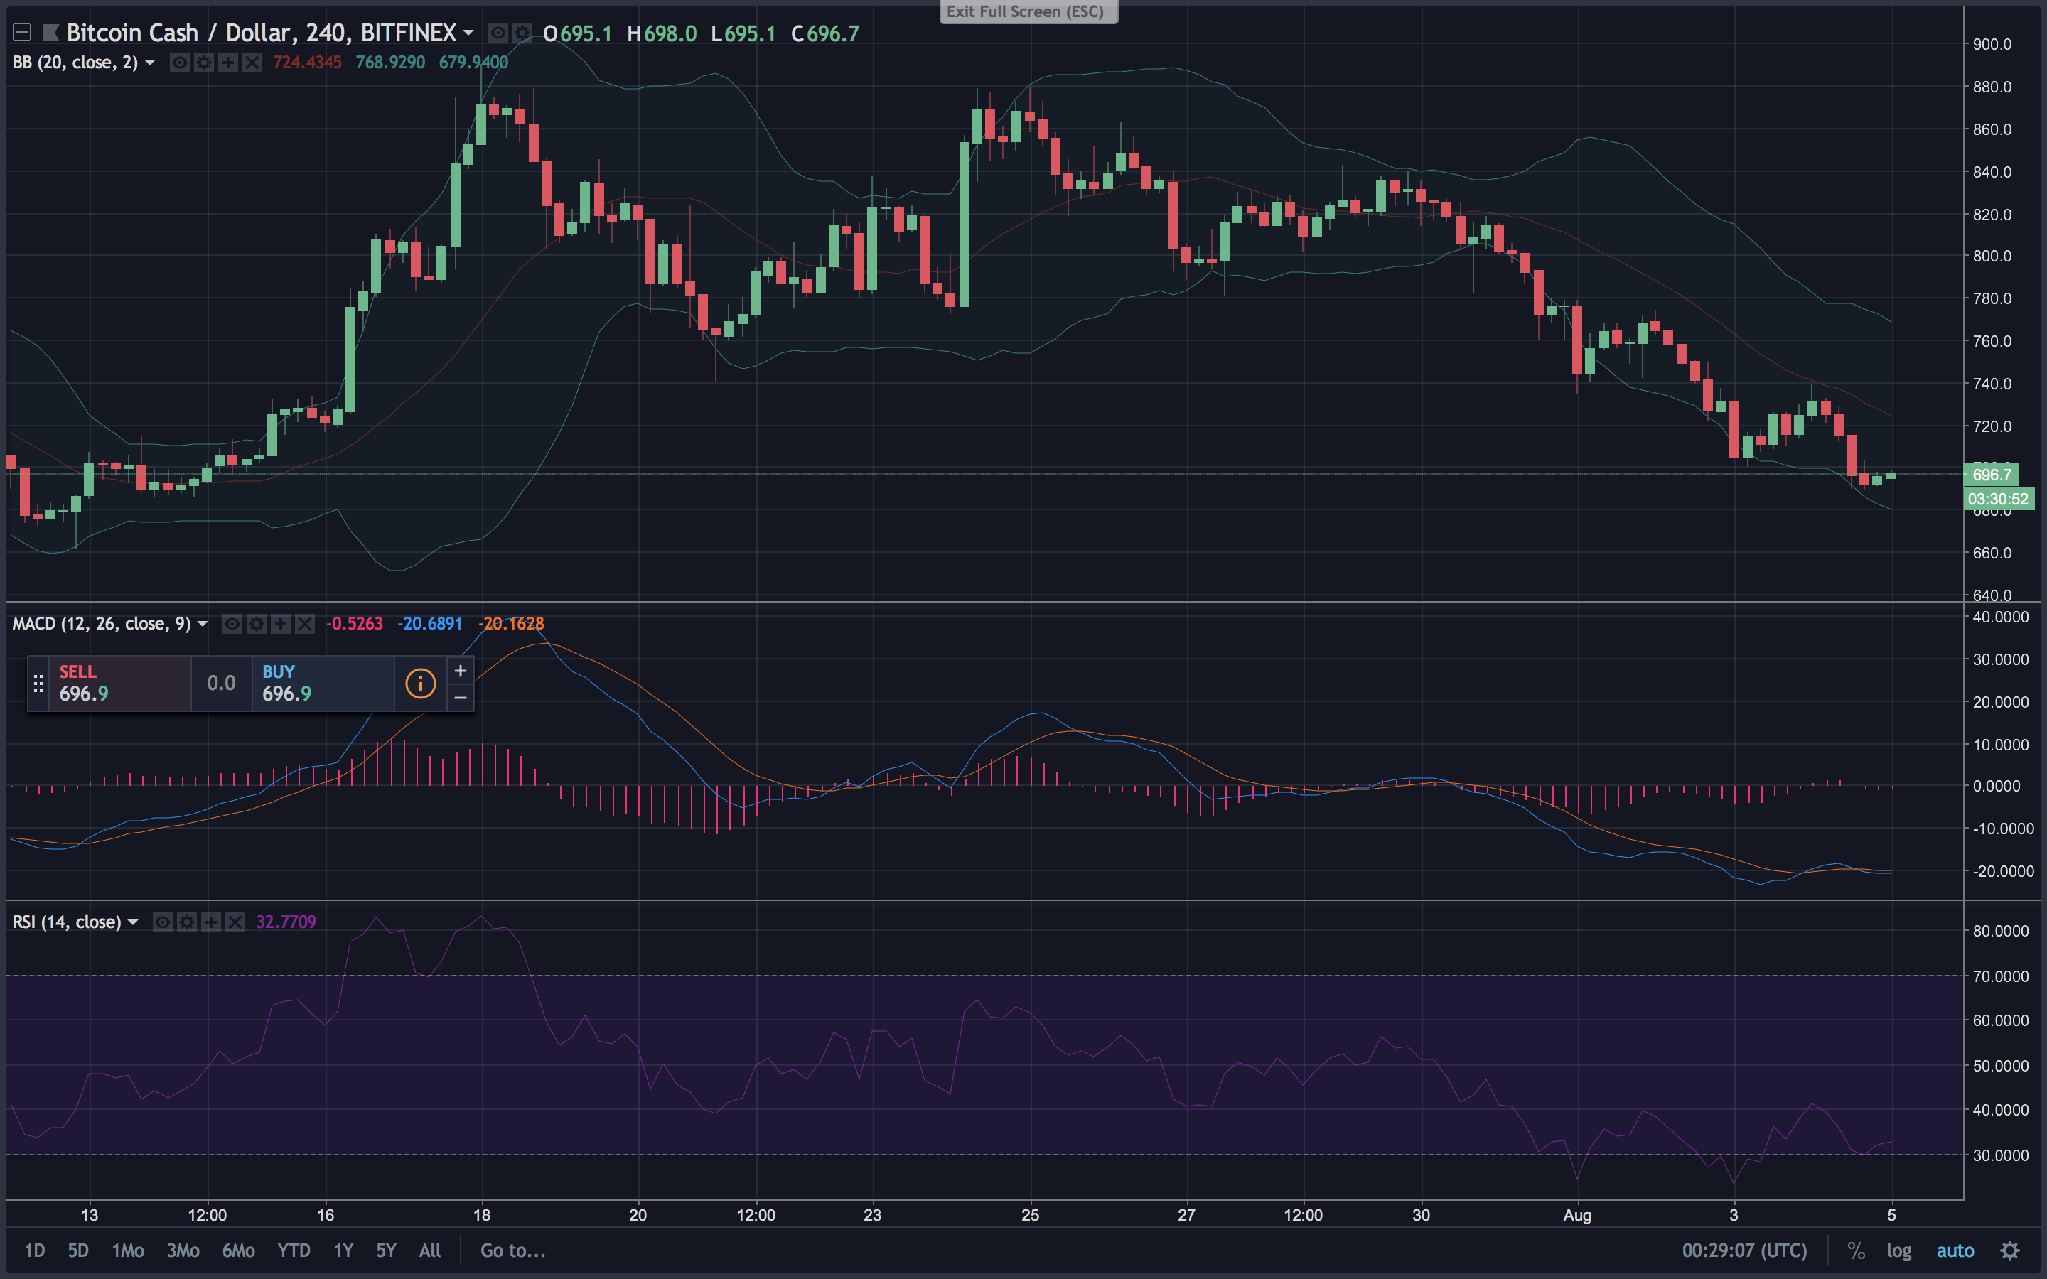Click the BB upper value 768.9290
Screen dimensions: 2047x1279
[390, 63]
